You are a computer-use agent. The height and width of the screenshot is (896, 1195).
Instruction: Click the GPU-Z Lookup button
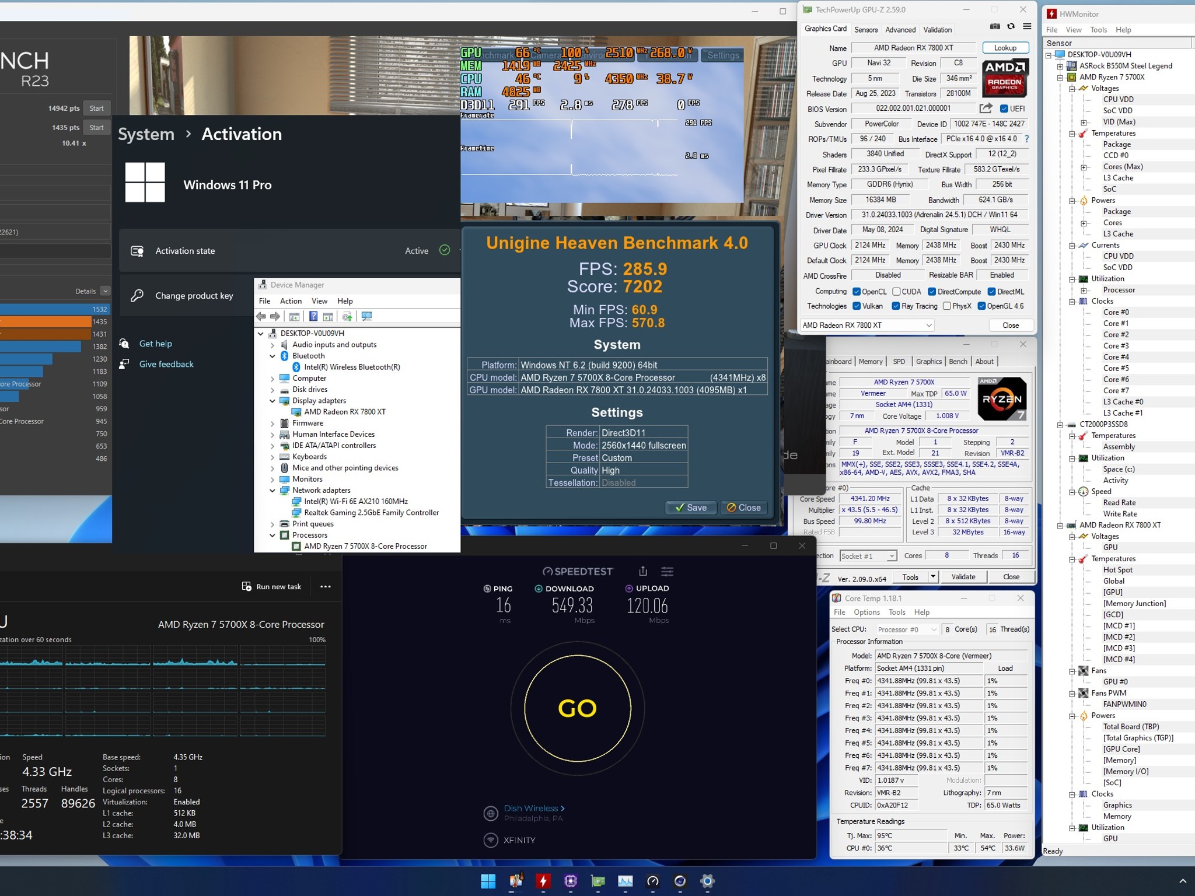[x=1005, y=48]
